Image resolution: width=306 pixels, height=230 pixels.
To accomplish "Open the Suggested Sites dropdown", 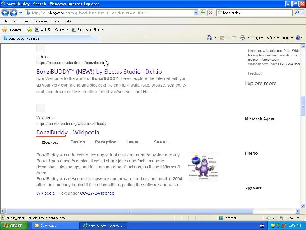I will (88, 30).
